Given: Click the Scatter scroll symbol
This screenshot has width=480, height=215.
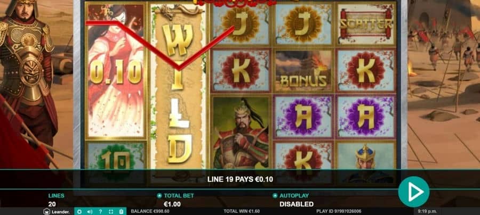Looking at the screenshot, I should click(x=366, y=24).
